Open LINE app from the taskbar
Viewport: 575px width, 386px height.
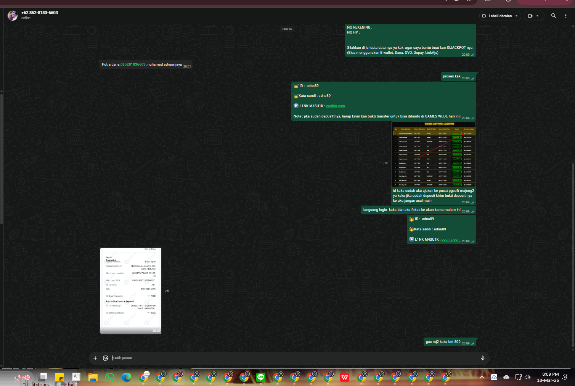tap(261, 377)
